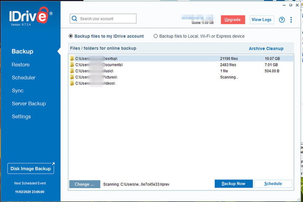This screenshot has height=202, width=303.
Task: Click the search magnifier icon
Action: [x=74, y=19]
